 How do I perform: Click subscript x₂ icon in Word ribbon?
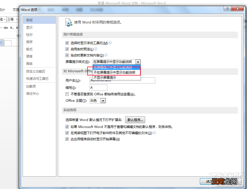(12, 28)
